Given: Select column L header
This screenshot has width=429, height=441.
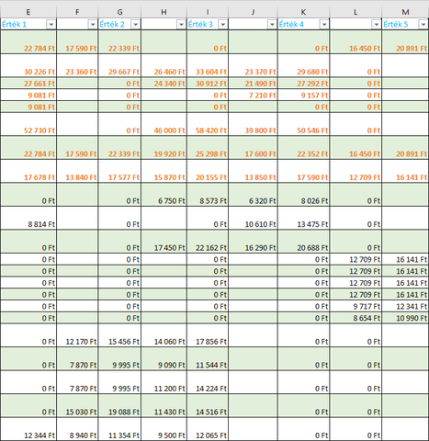Looking at the screenshot, I should click(x=356, y=12).
